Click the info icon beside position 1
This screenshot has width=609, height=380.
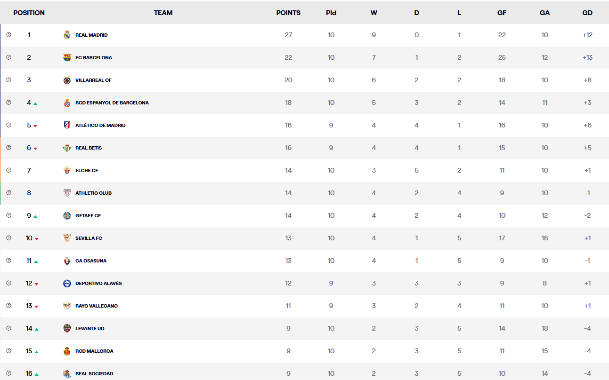(8, 35)
